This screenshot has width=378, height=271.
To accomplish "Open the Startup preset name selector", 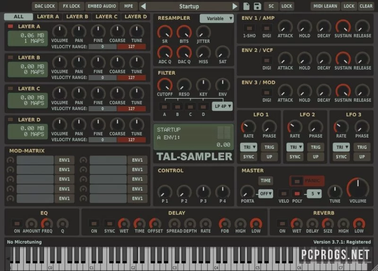I will [189, 6].
